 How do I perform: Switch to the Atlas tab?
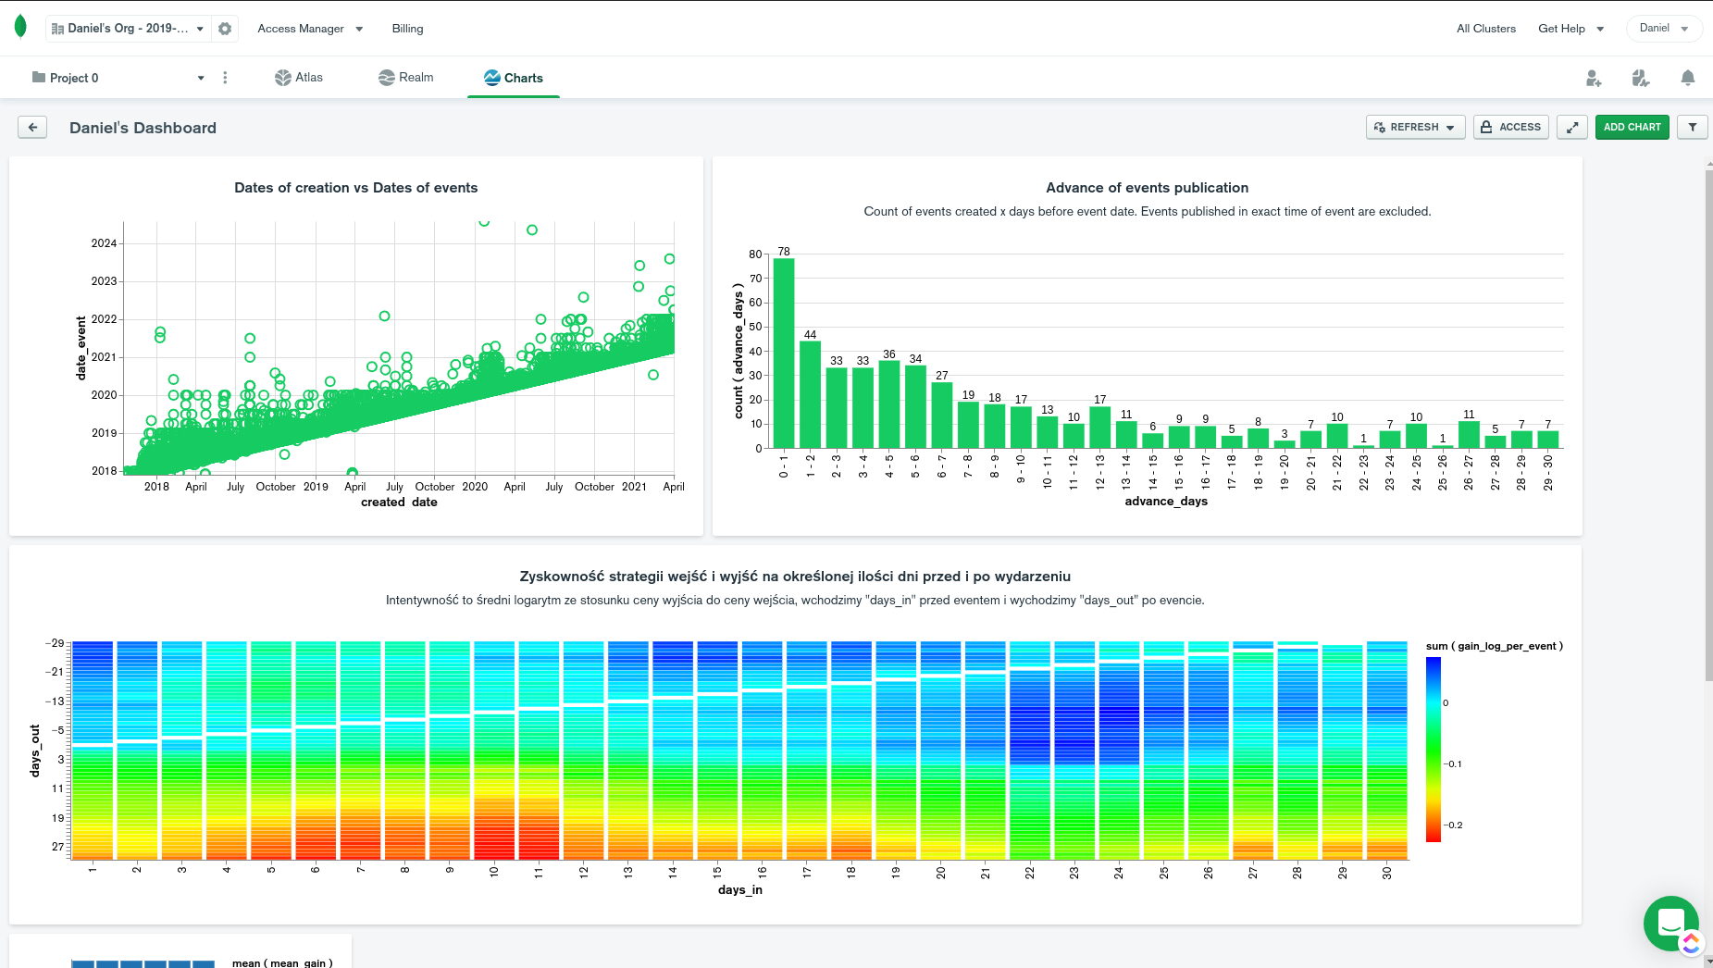(299, 78)
